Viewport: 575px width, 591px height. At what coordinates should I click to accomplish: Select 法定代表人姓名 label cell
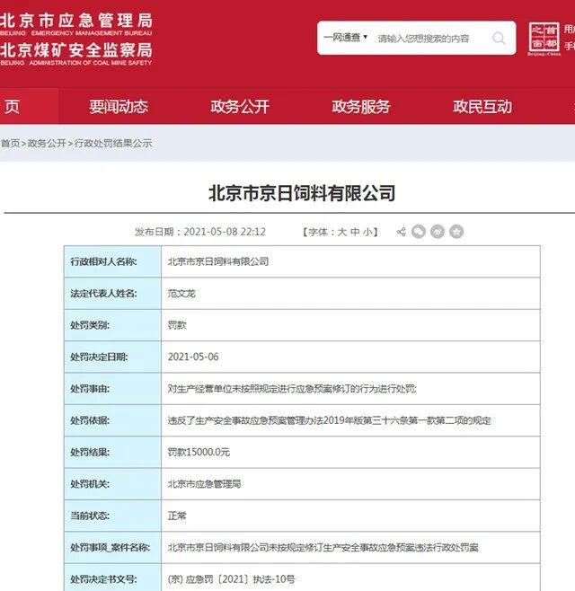[x=112, y=293]
